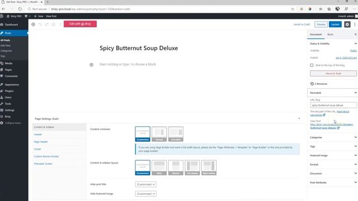Select Customizer content container option
The image size is (358, 201).
pos(143,134)
